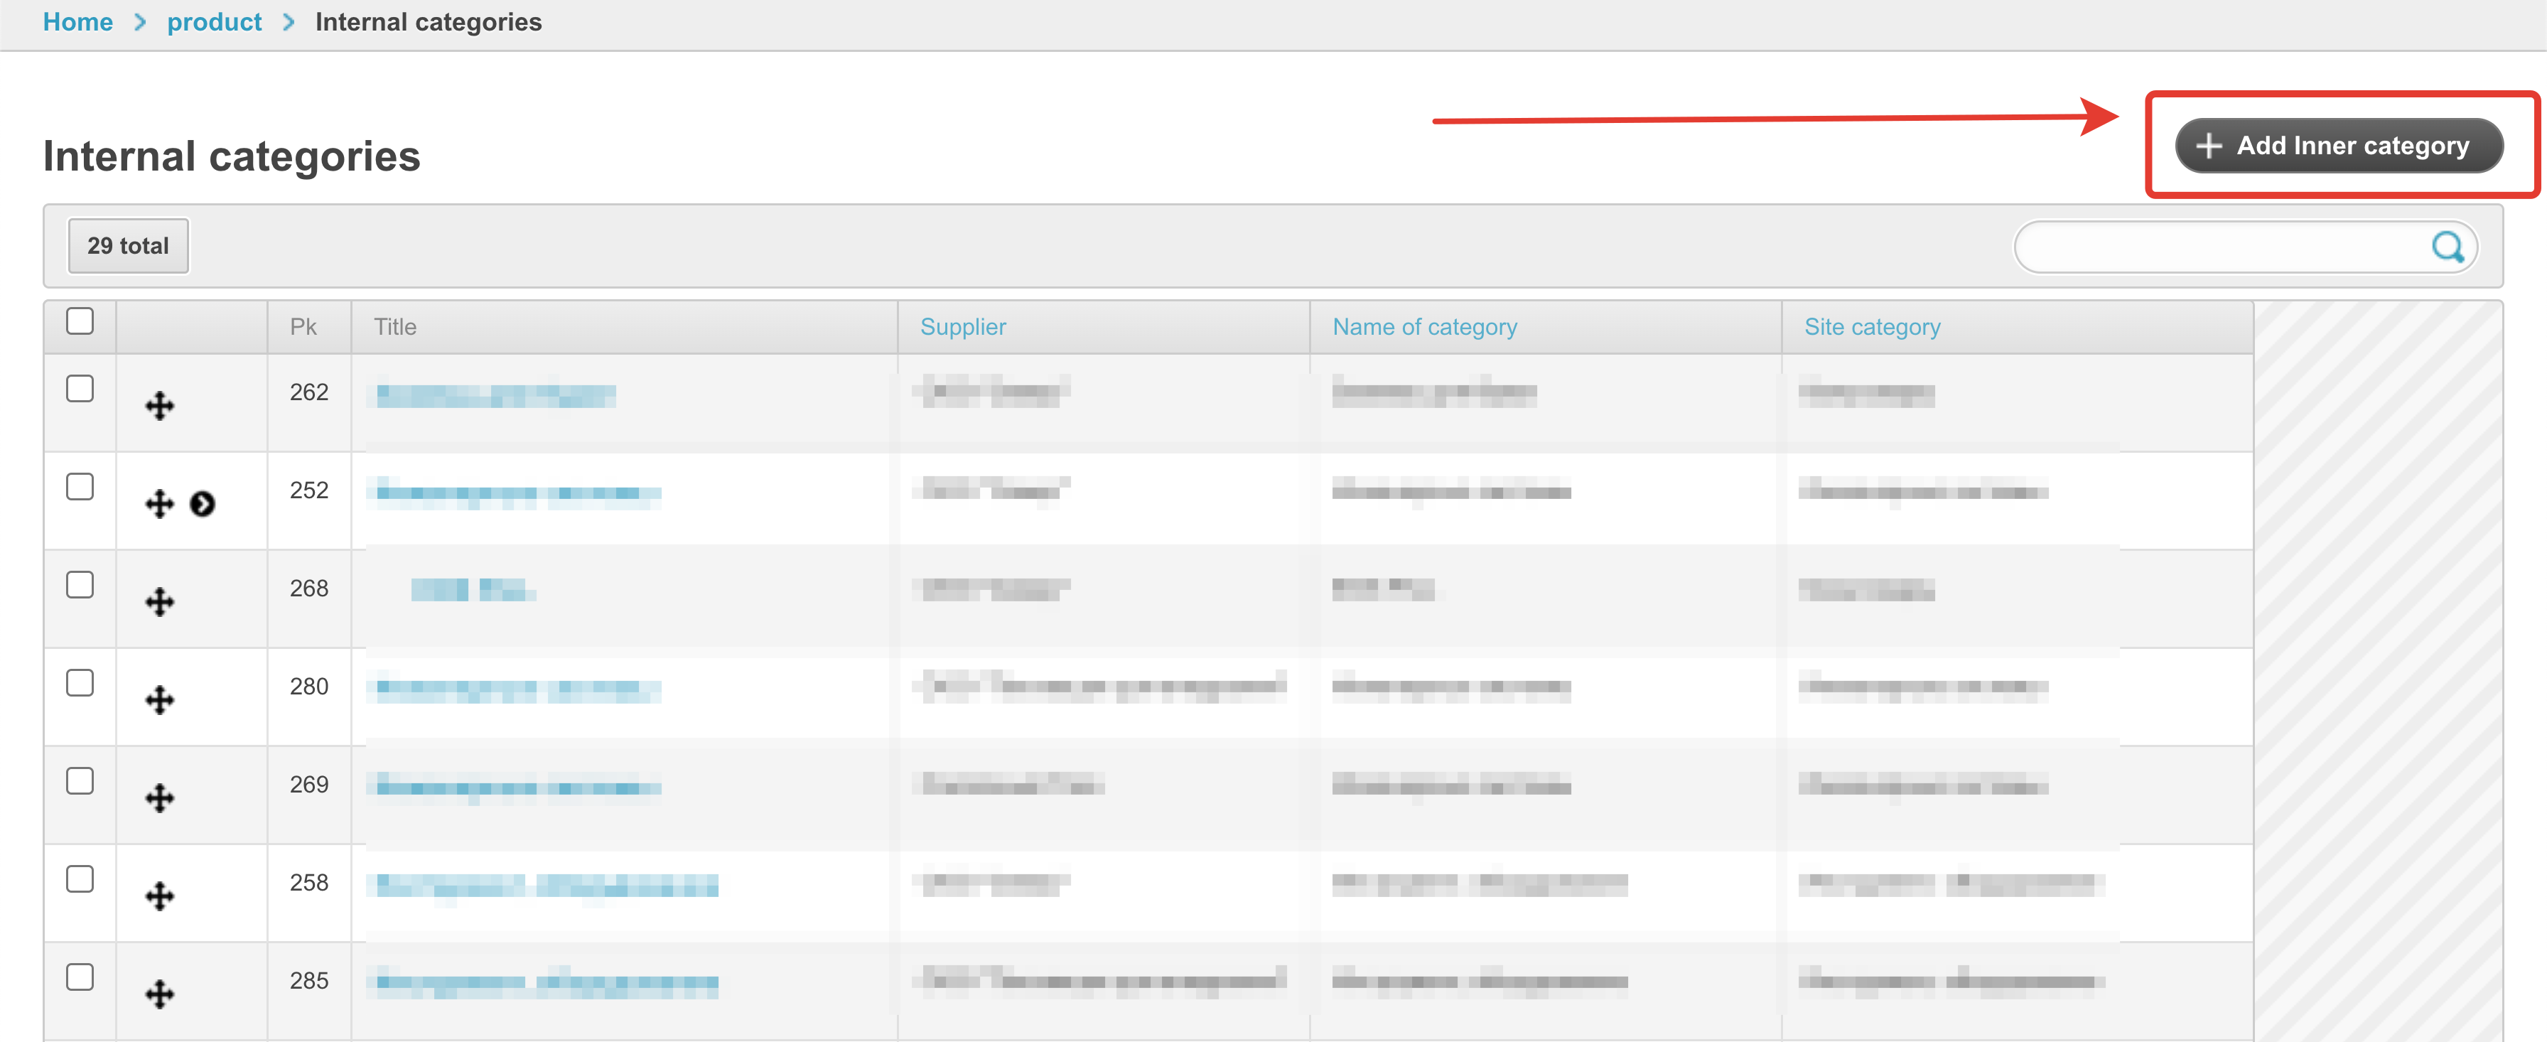Image resolution: width=2547 pixels, height=1042 pixels.
Task: Check the checkbox for row 262
Action: (x=80, y=389)
